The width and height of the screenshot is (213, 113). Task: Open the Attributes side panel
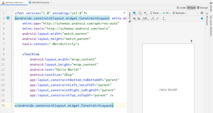(x=207, y=19)
